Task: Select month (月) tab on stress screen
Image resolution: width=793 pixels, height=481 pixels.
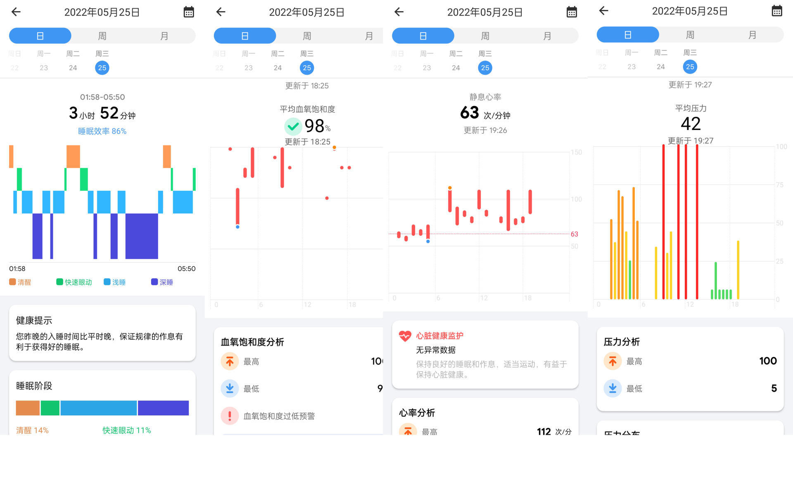Action: point(752,35)
